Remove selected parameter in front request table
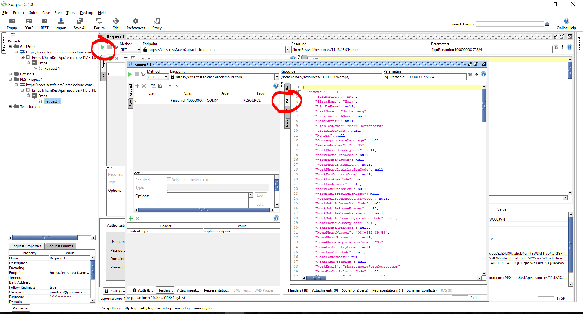The width and height of the screenshot is (583, 314). click(144, 86)
